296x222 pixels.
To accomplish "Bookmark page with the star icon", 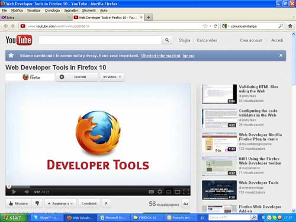I will click(x=205, y=26).
